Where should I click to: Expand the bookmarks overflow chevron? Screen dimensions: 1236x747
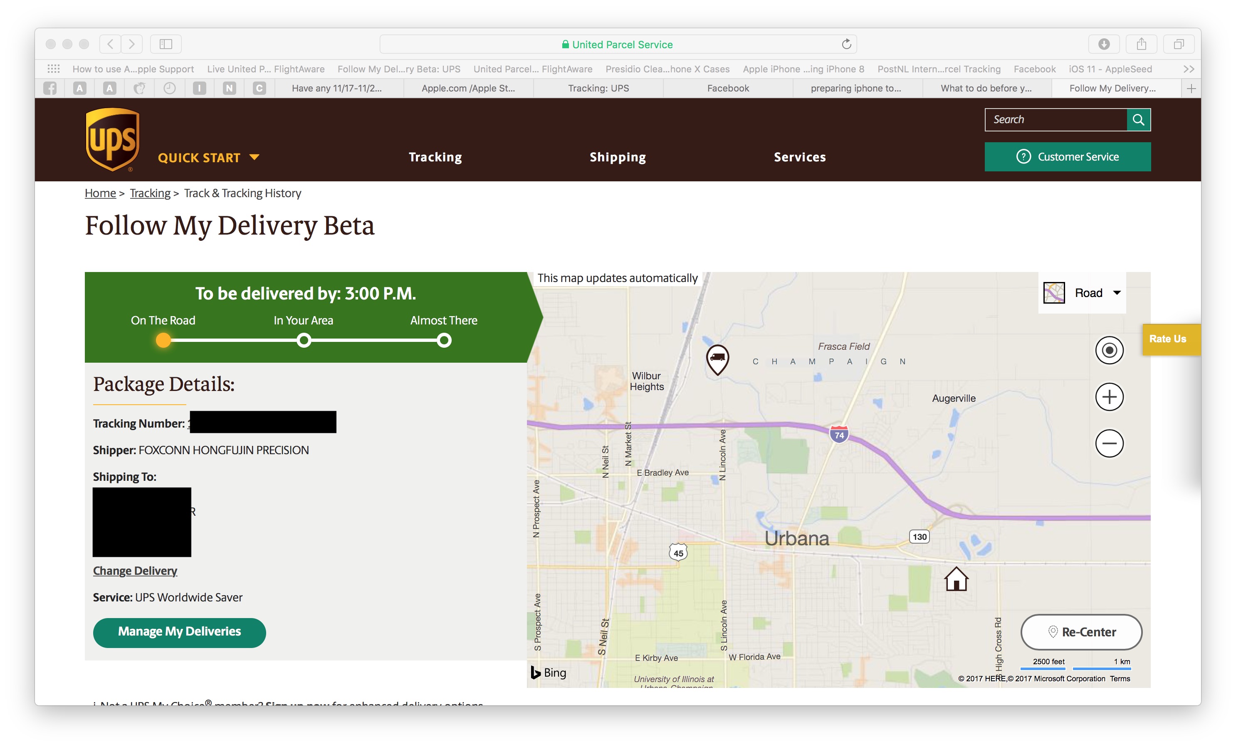click(1188, 69)
